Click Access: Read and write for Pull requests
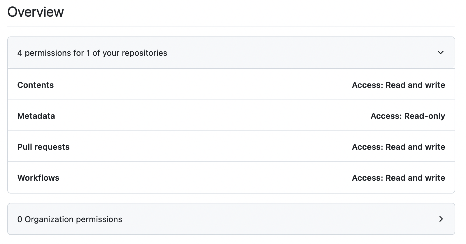The width and height of the screenshot is (466, 244). (x=398, y=147)
